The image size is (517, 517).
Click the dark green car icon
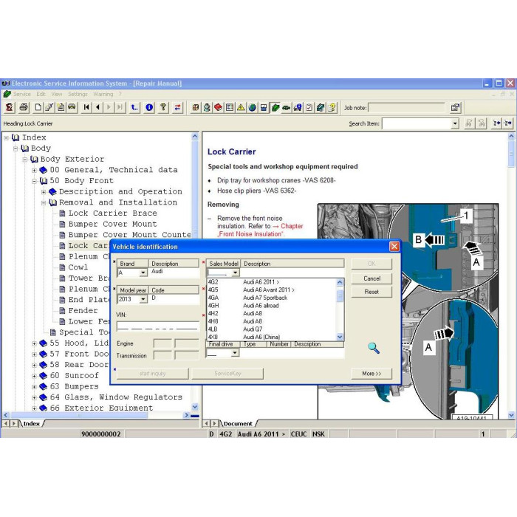pos(287,108)
